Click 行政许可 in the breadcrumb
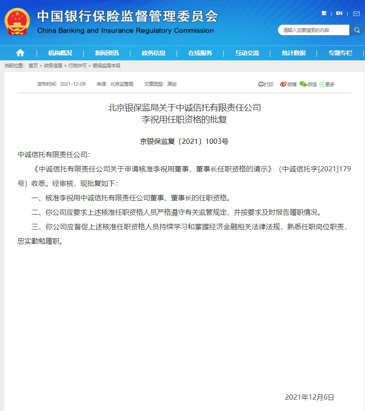This screenshot has height=411, width=365. click(77, 66)
